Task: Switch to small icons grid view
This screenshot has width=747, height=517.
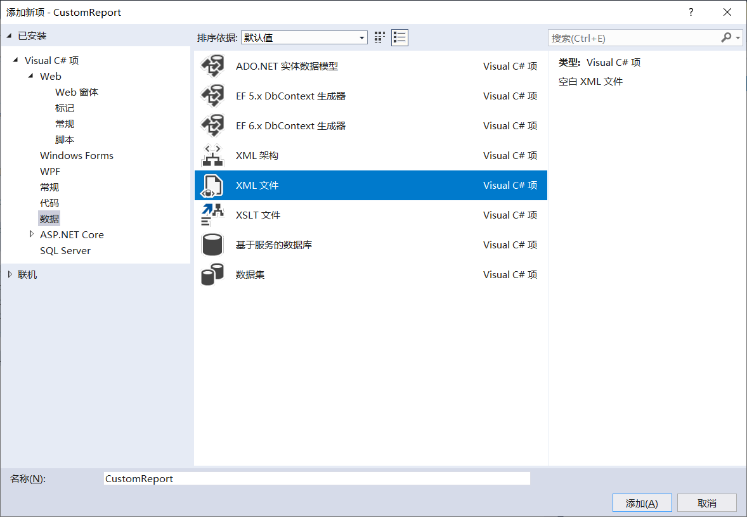Action: pos(380,37)
